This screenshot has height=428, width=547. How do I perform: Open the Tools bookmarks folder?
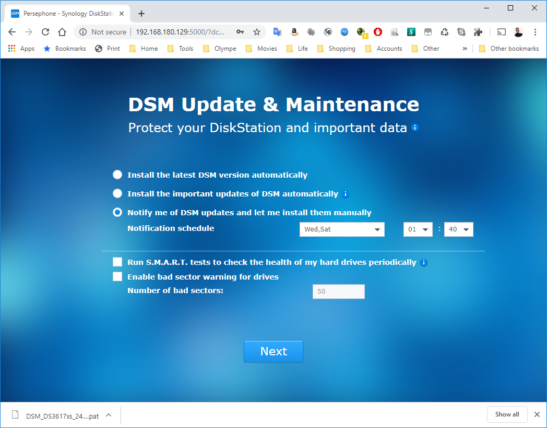[181, 49]
